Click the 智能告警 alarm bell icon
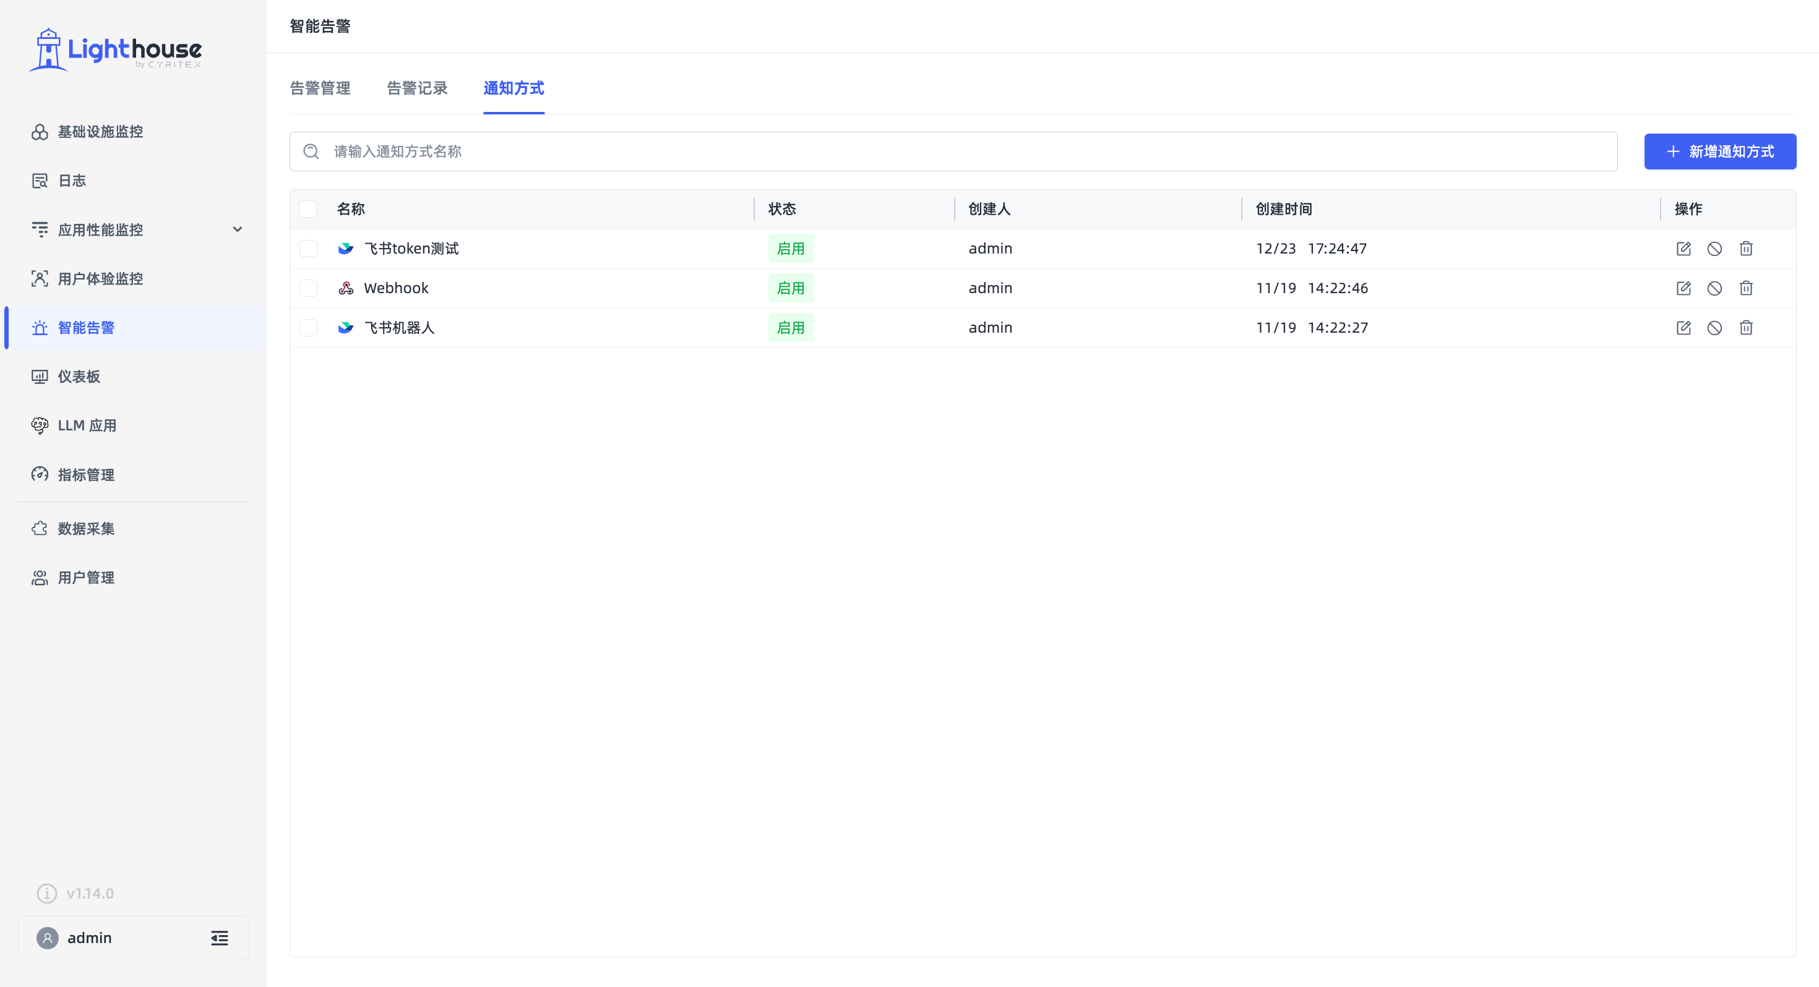This screenshot has height=987, width=1819. pyautogui.click(x=40, y=328)
